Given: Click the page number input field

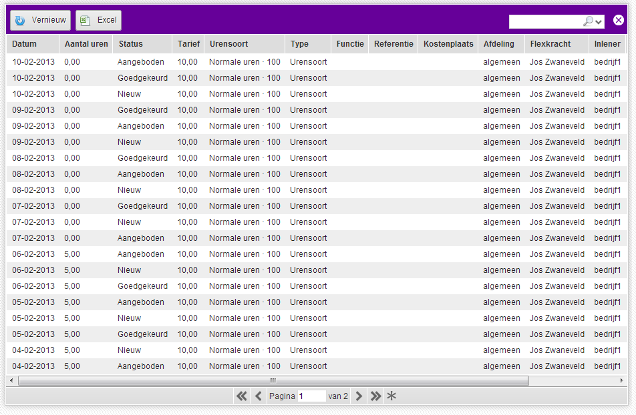Looking at the screenshot, I should click(311, 396).
